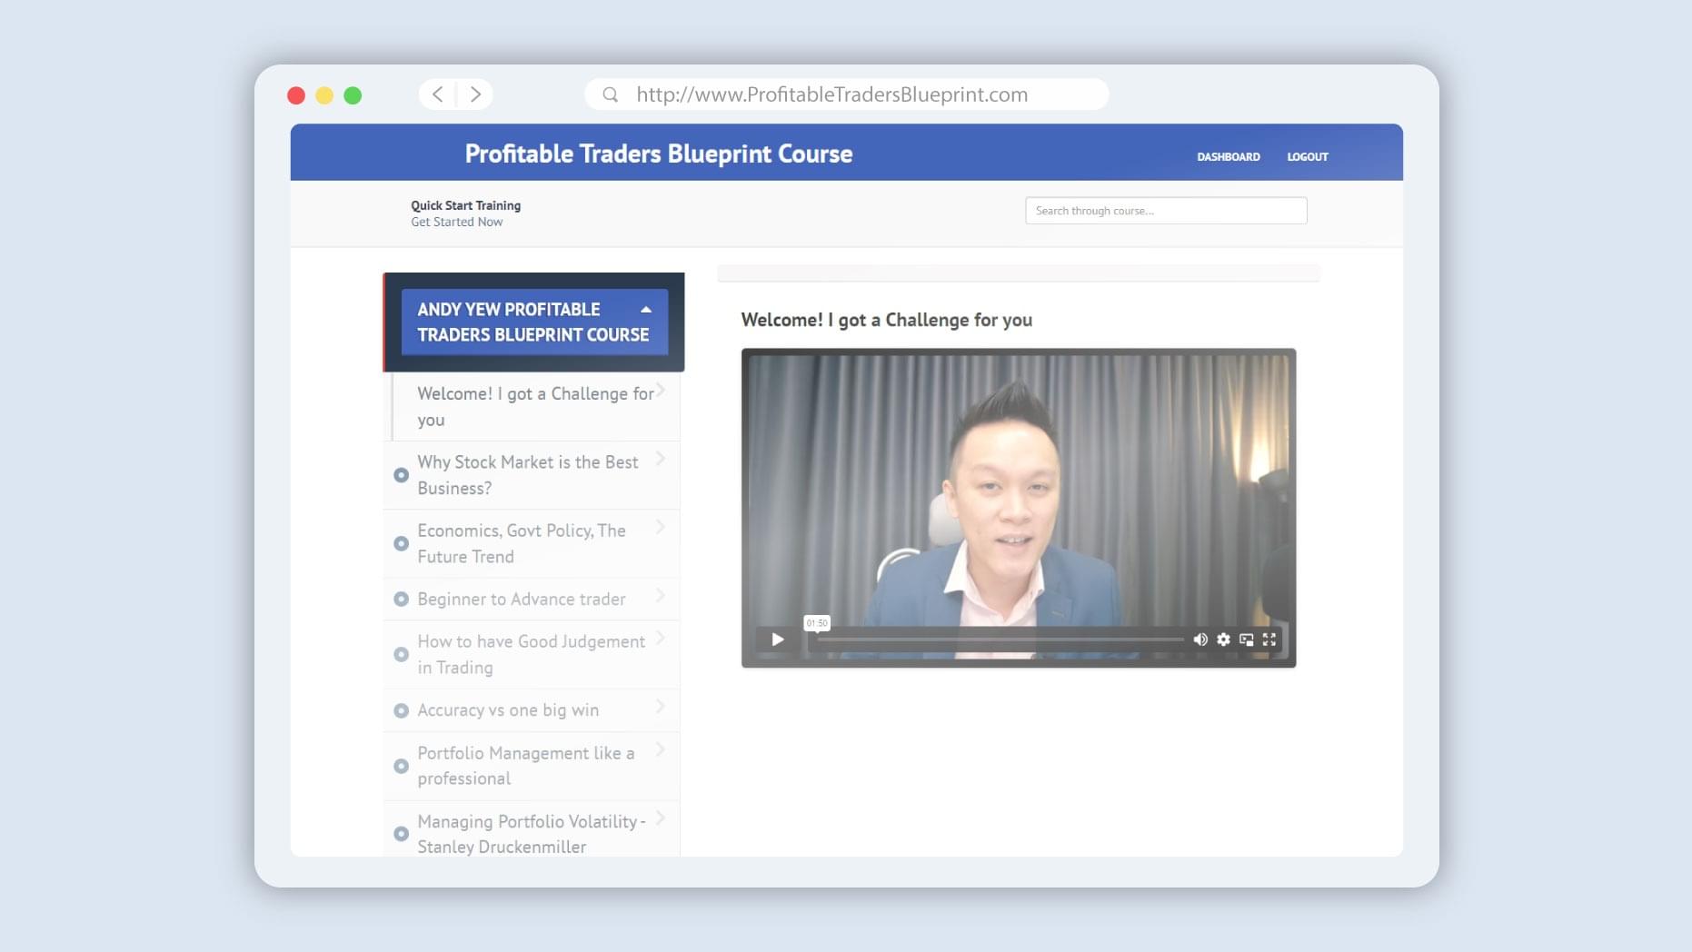
Task: Open lesson How to have Good Judgement in Trading
Action: (x=531, y=654)
